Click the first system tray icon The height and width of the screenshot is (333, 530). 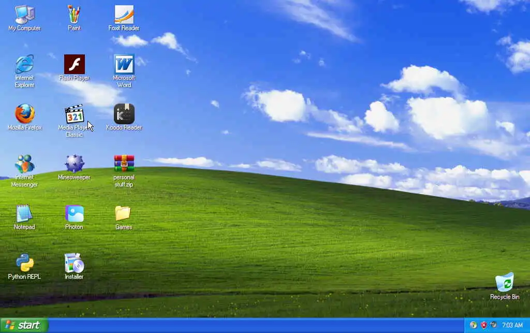tap(474, 325)
